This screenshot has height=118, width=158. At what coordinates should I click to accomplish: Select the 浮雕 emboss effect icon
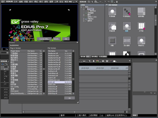pyautogui.click(x=112, y=40)
